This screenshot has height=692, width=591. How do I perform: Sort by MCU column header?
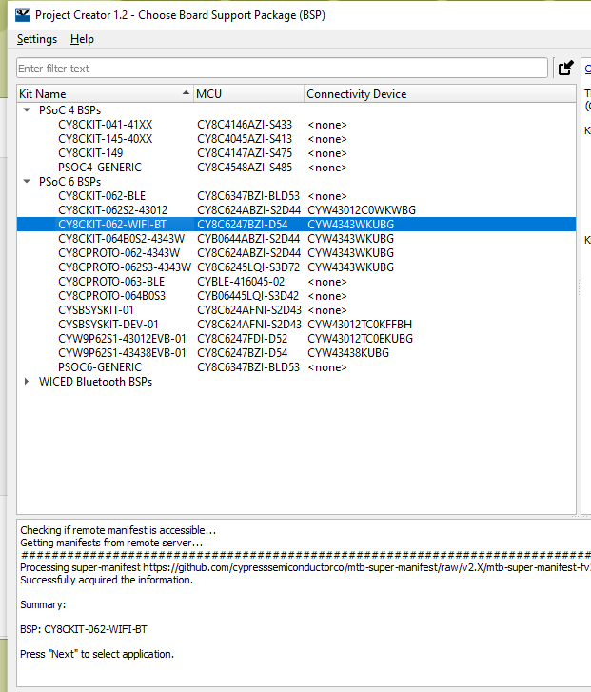(249, 93)
